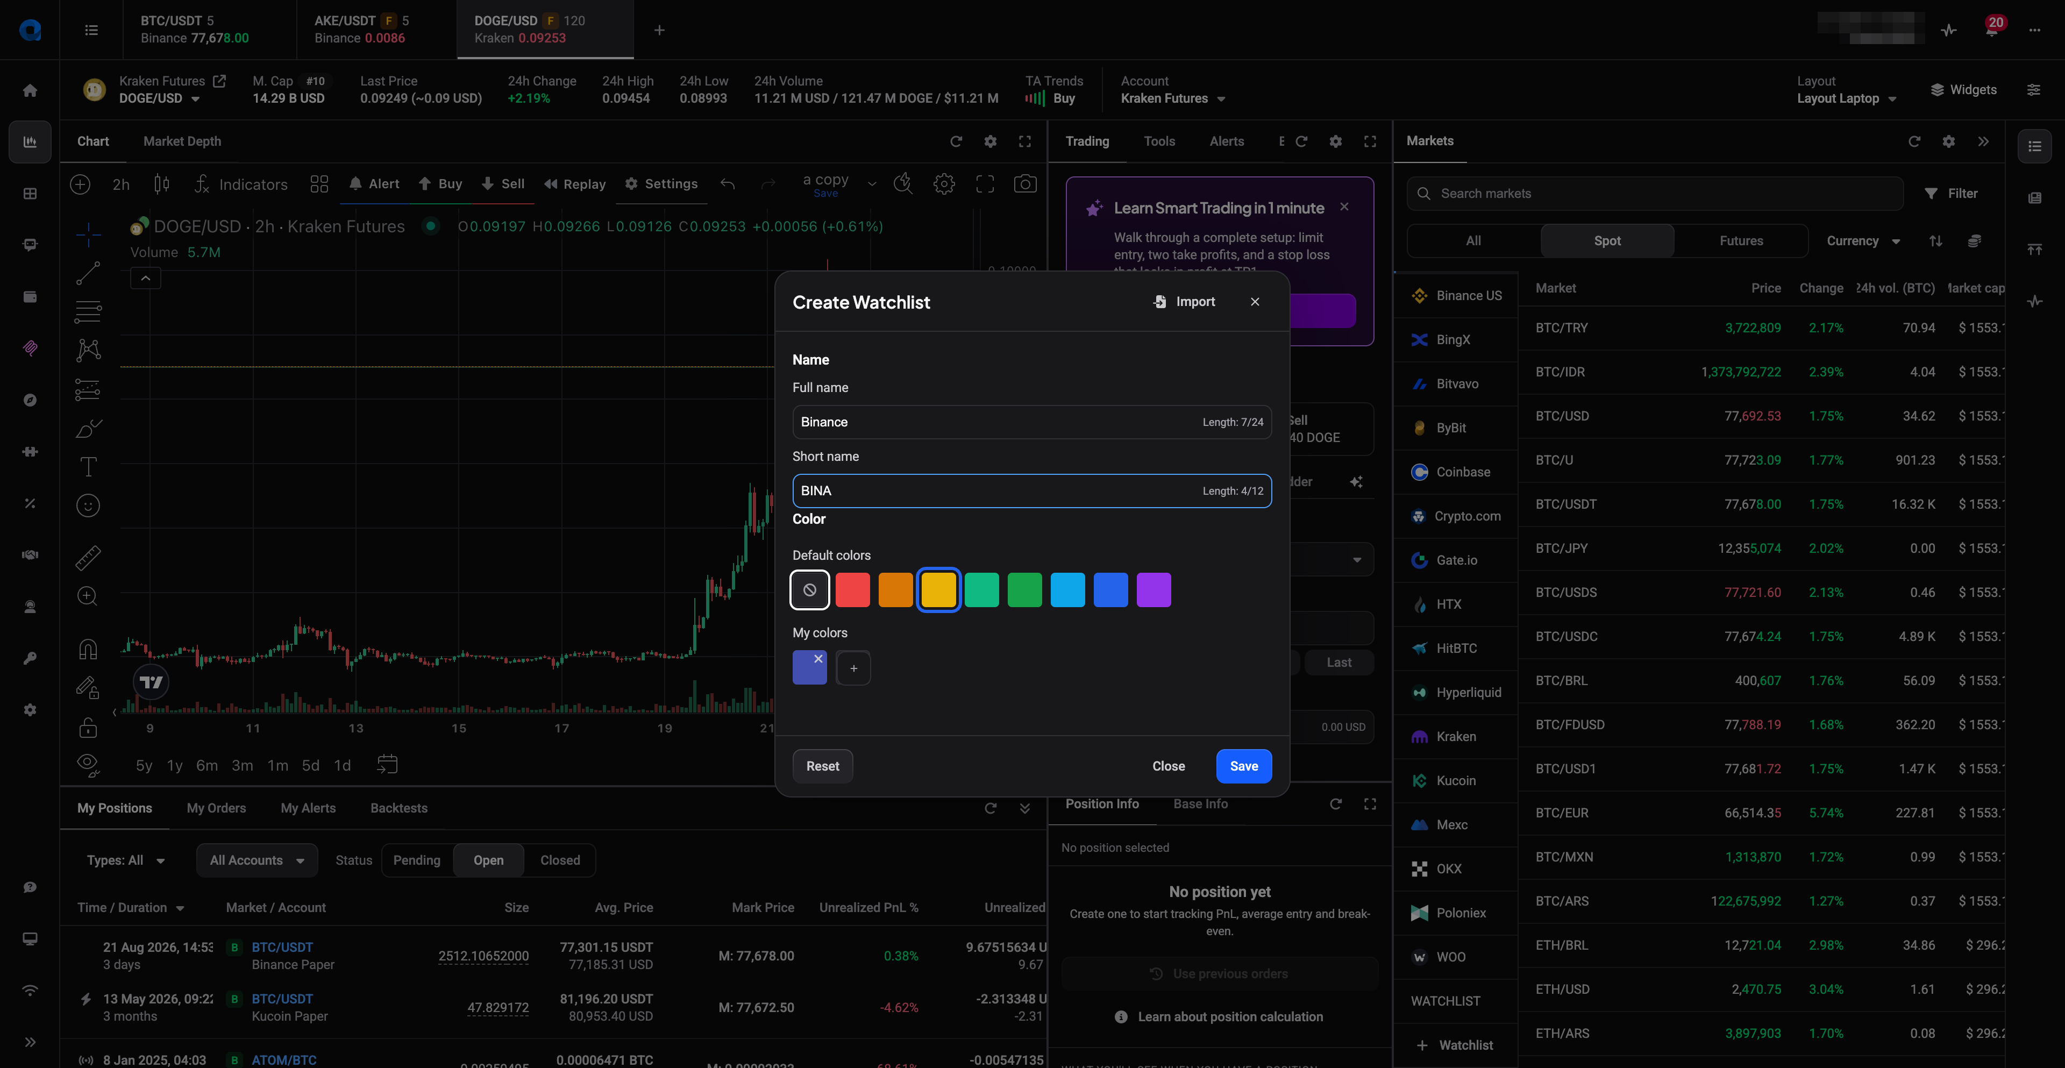Select the text drawing tool
Viewport: 2065px width, 1068px height.
coord(88,467)
